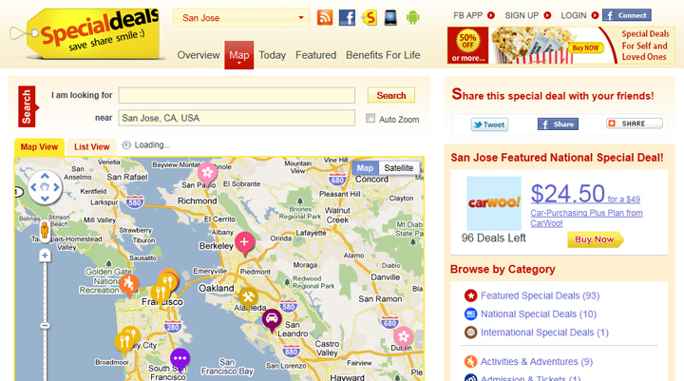Image resolution: width=684 pixels, height=381 pixels.
Task: Click the Specialdeals logo
Action: click(87, 32)
